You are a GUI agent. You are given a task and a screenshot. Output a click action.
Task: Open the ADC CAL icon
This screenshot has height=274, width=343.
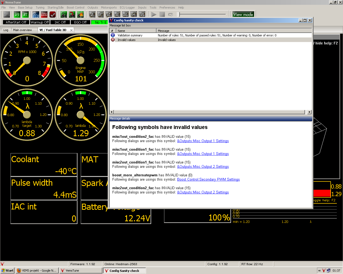117,14
